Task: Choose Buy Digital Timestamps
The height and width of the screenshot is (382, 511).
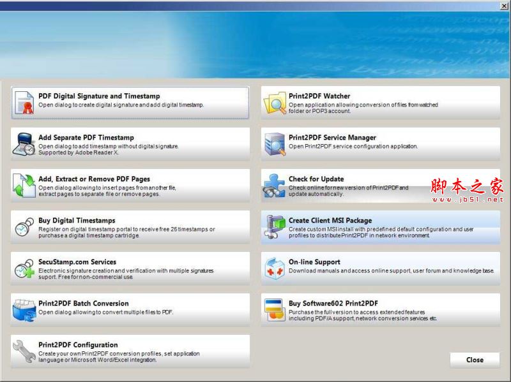Action: (x=130, y=227)
